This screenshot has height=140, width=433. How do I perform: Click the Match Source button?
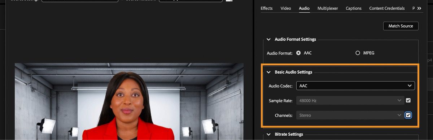(401, 26)
